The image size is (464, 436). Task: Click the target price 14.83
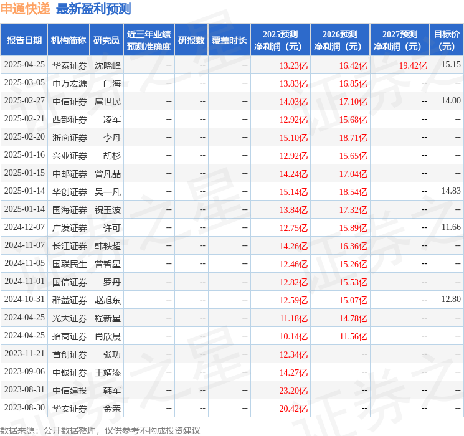click(451, 191)
